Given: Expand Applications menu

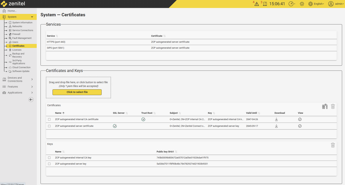Looking at the screenshot, I should 18,93.
